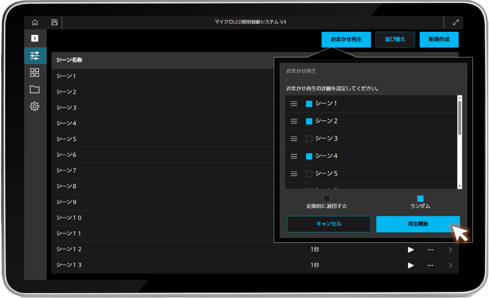Select the シーン2 row in main list

click(163, 92)
